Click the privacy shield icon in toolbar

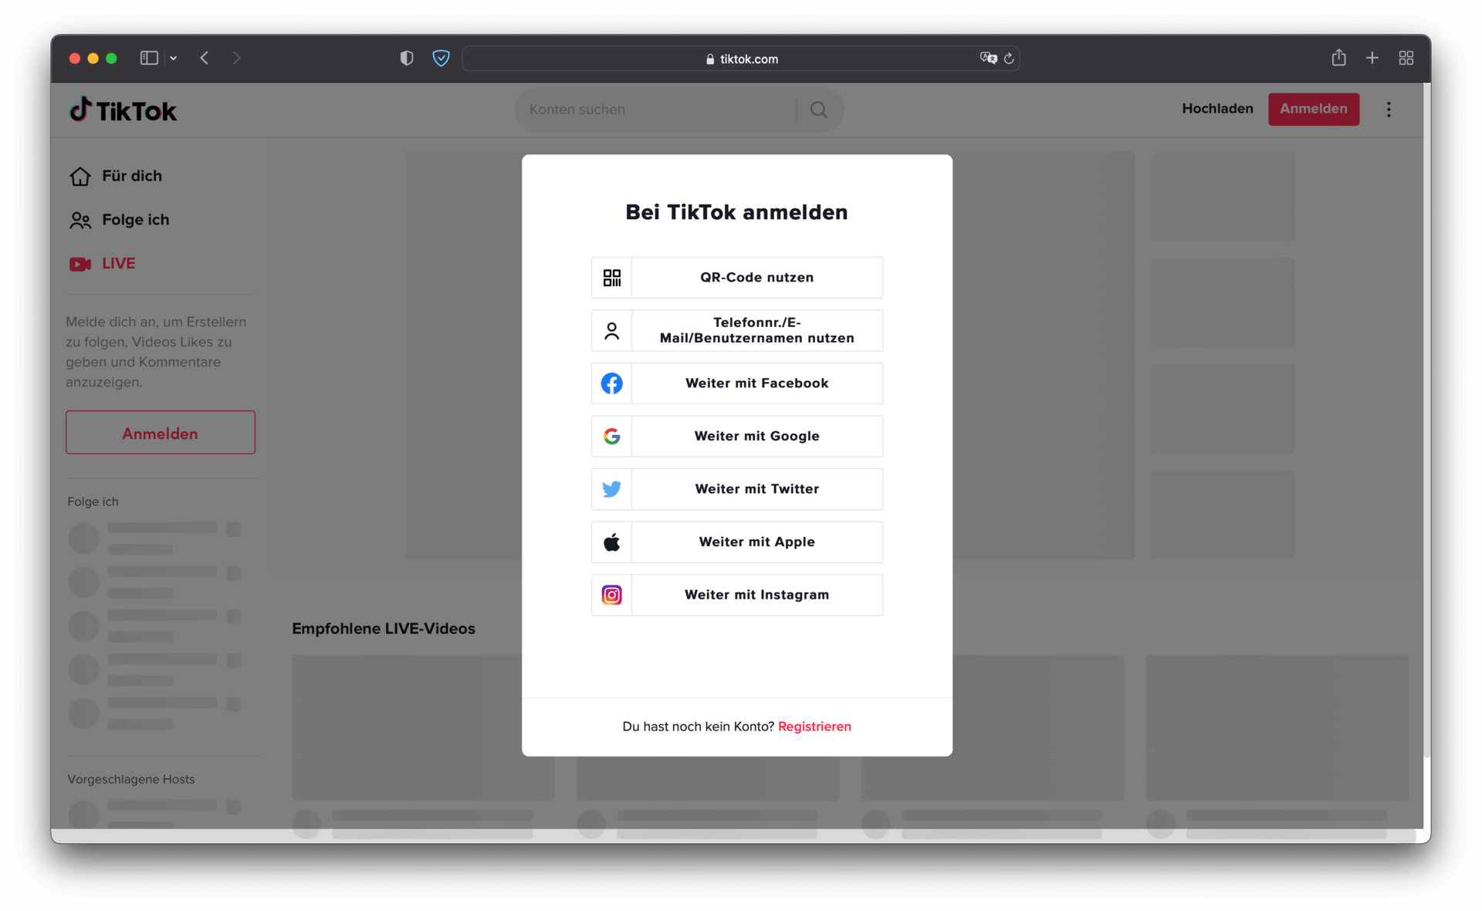point(407,59)
